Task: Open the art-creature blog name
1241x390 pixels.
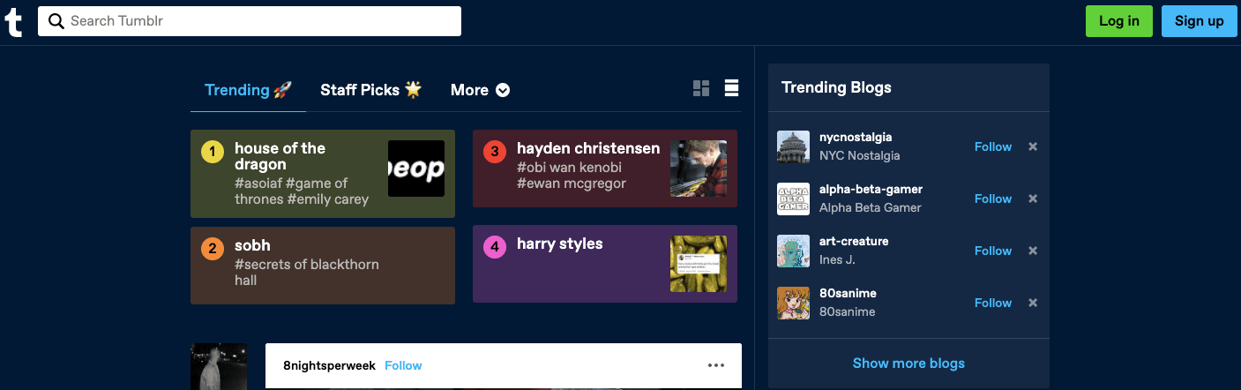Action: click(x=854, y=242)
